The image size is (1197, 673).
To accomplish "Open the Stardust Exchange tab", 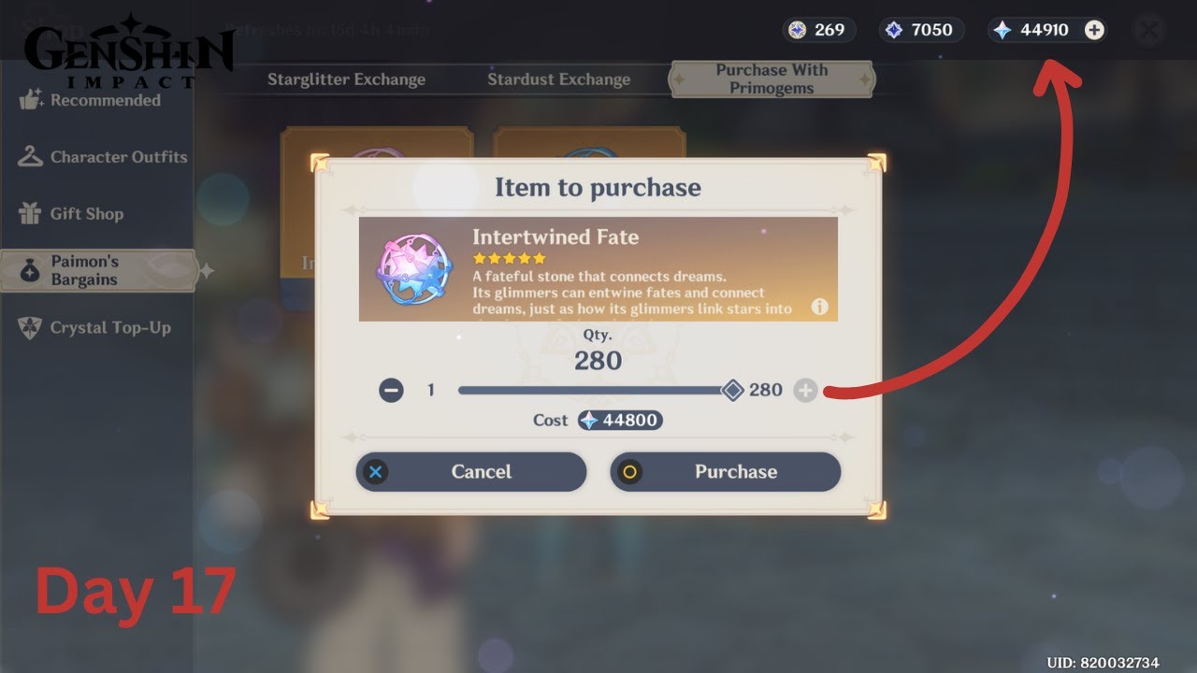I will tap(558, 79).
